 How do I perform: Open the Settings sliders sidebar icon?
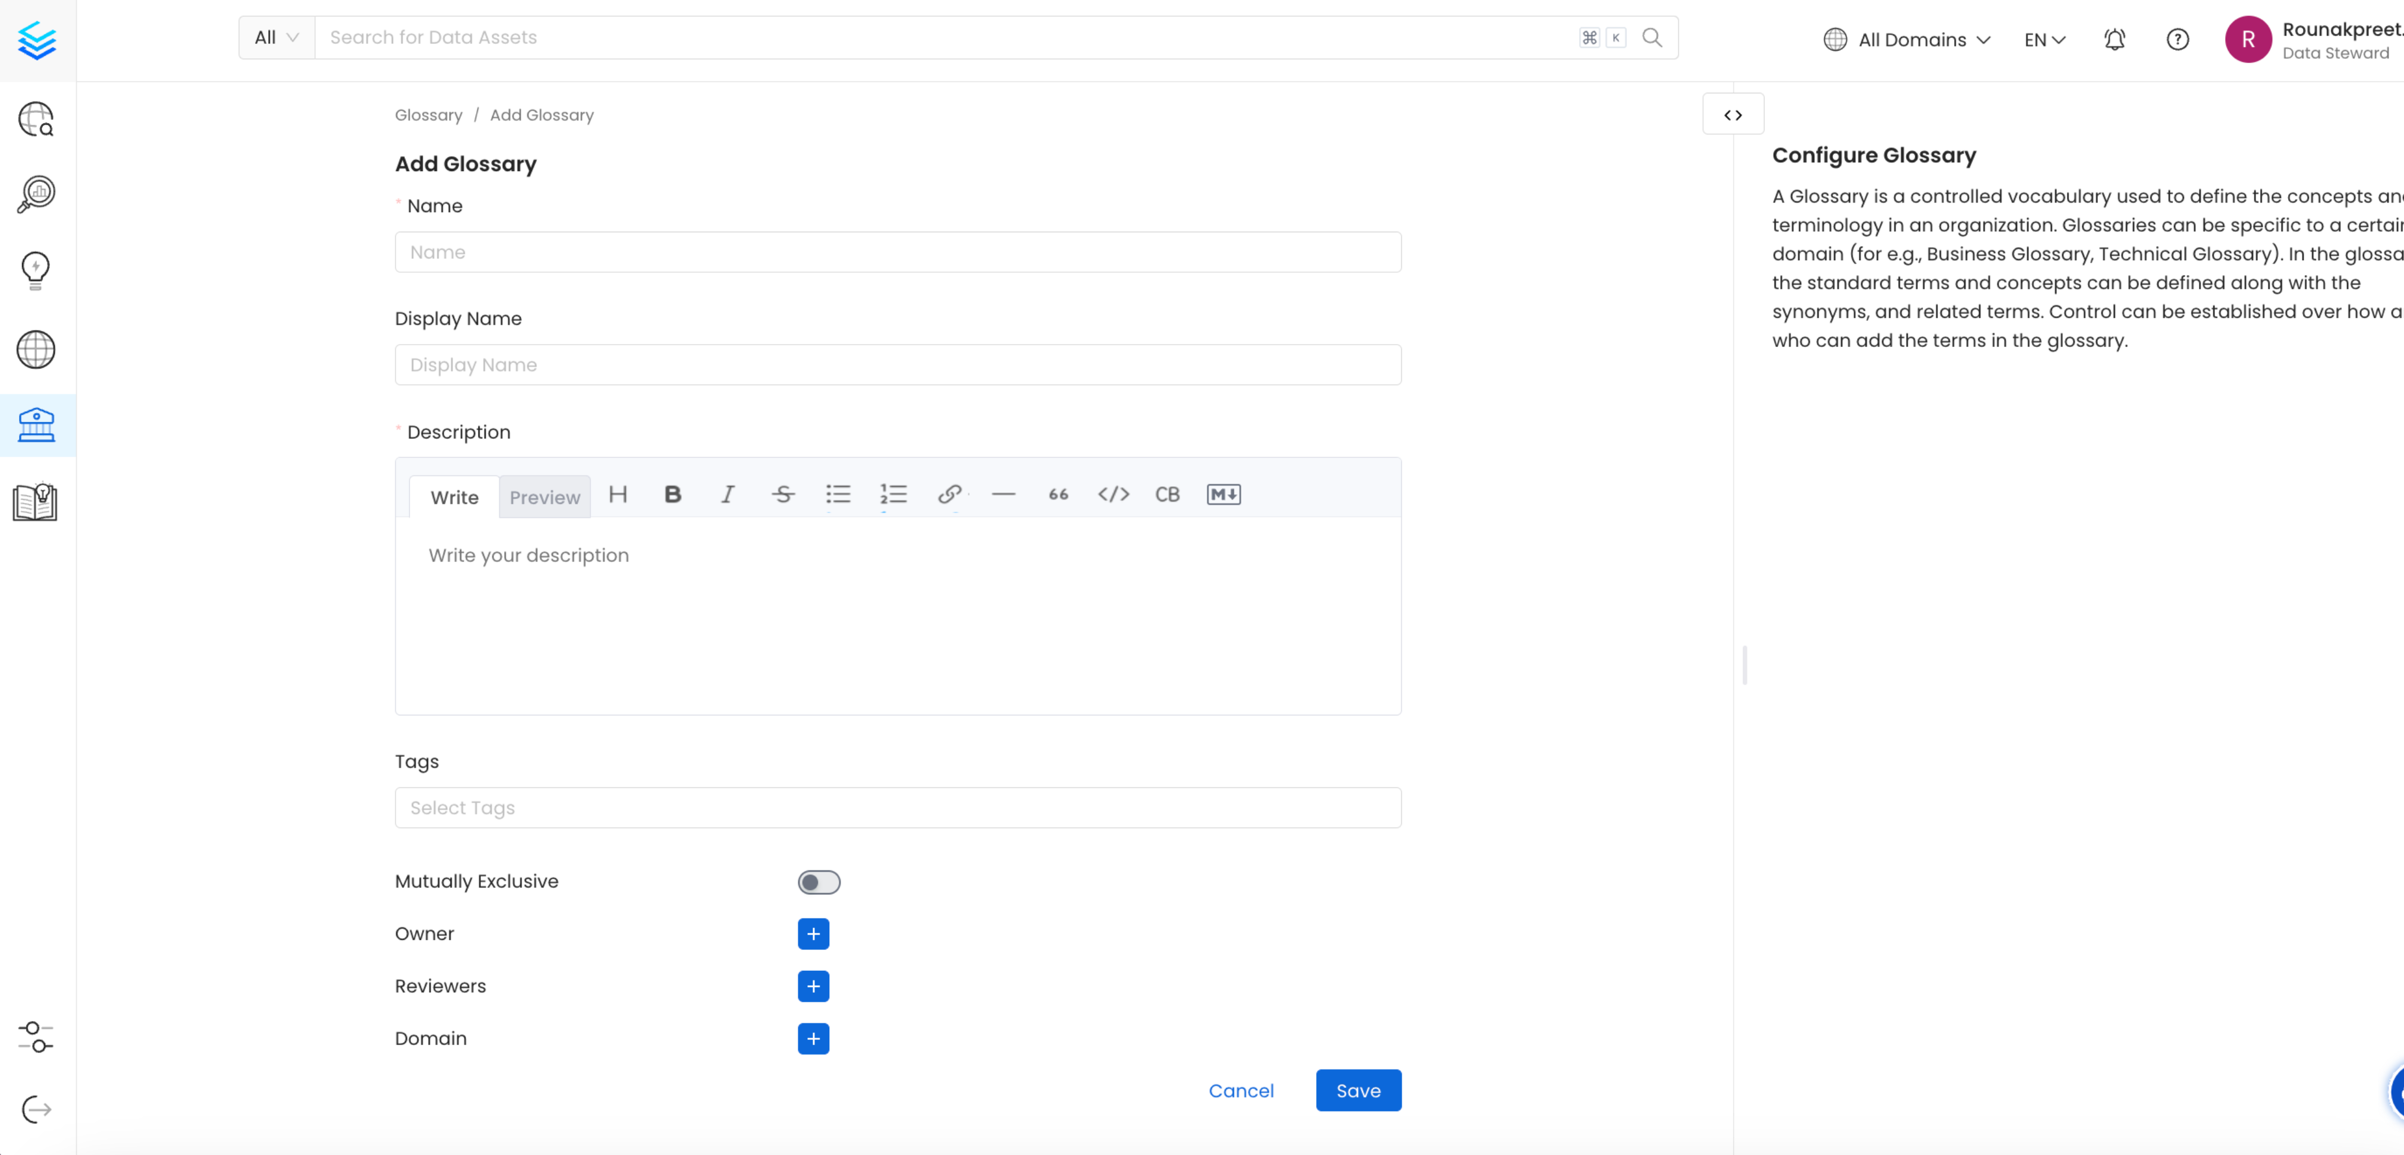pyautogui.click(x=36, y=1037)
